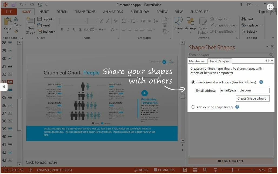Click the Save icon in quick access toolbar
Screen dimensions: 278x174
[14, 5]
